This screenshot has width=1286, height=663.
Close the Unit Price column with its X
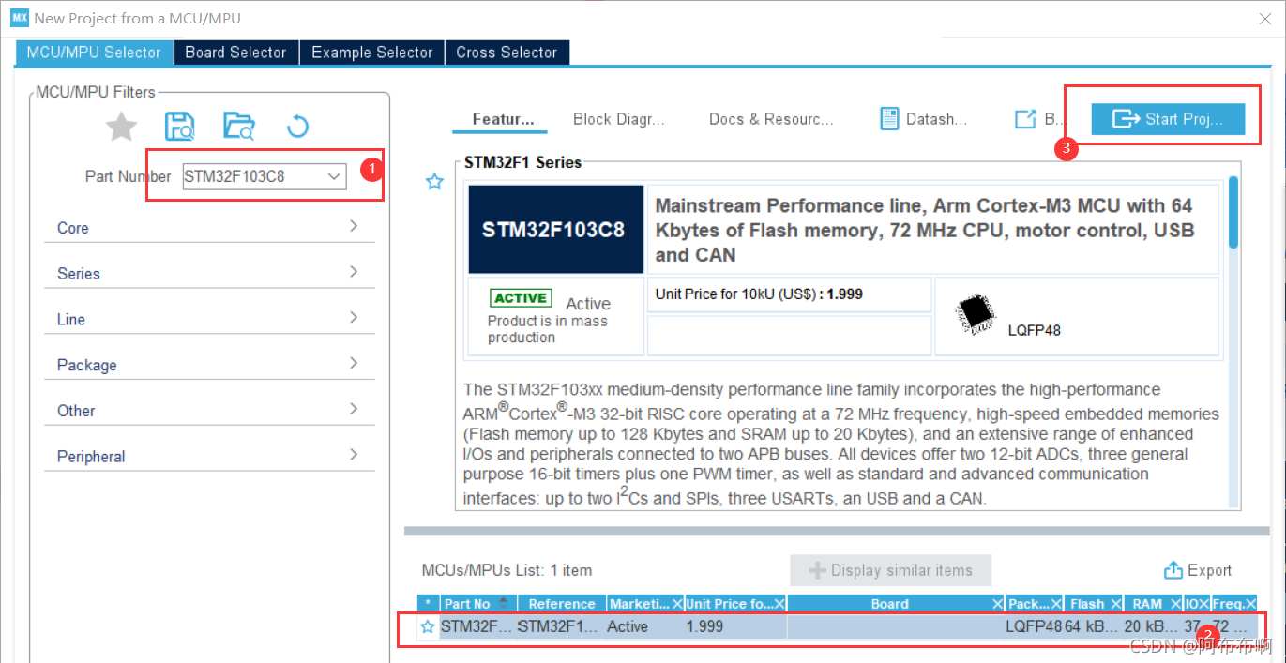[x=778, y=604]
